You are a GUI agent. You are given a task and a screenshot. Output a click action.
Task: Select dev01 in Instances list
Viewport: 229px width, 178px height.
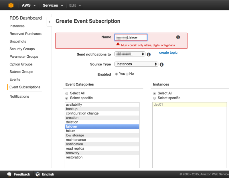point(189,105)
